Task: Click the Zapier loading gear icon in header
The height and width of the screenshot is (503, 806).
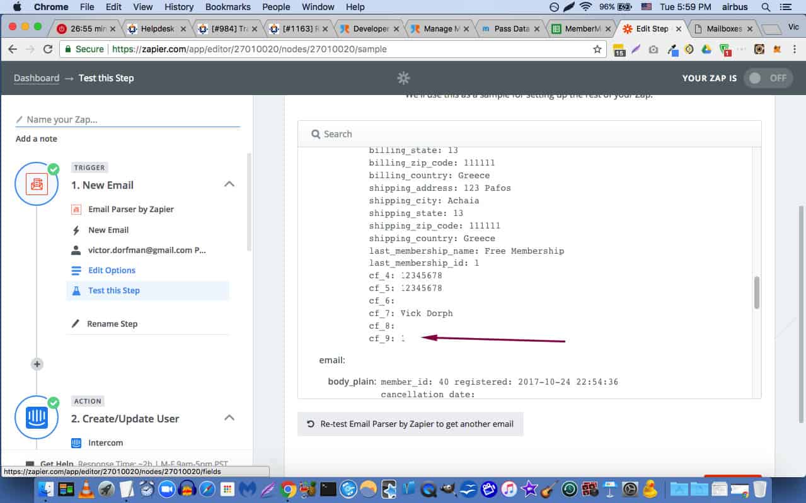Action: pyautogui.click(x=403, y=78)
